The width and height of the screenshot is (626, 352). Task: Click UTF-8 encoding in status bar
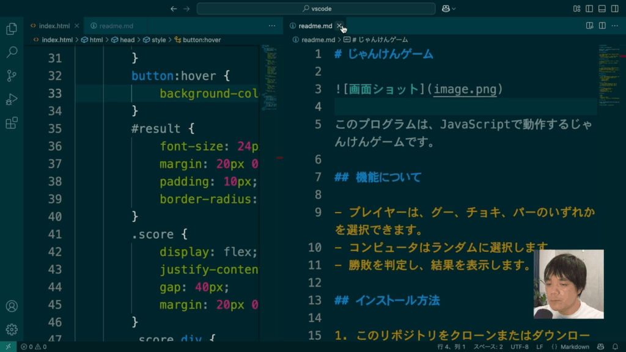point(520,346)
